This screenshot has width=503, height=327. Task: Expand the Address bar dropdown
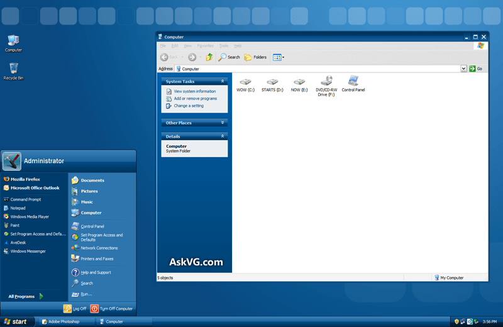point(463,69)
